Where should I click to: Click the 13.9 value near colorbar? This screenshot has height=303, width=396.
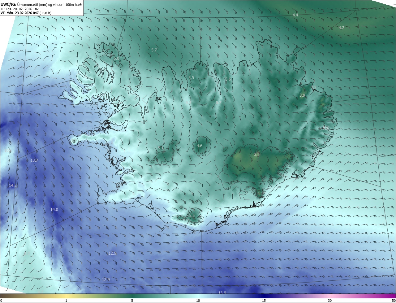tap(222, 292)
